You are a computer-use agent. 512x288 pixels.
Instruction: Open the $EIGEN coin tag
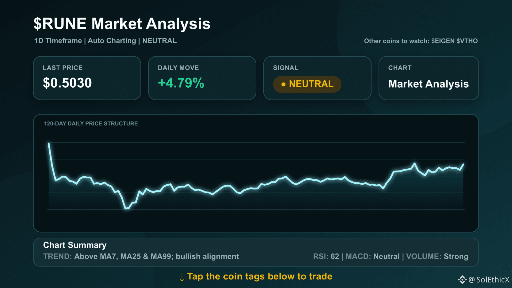click(x=443, y=41)
